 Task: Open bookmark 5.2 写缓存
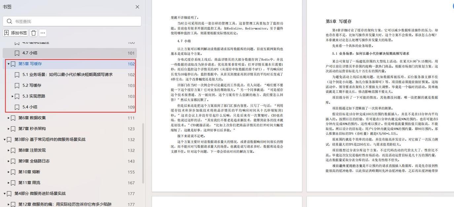[32, 85]
